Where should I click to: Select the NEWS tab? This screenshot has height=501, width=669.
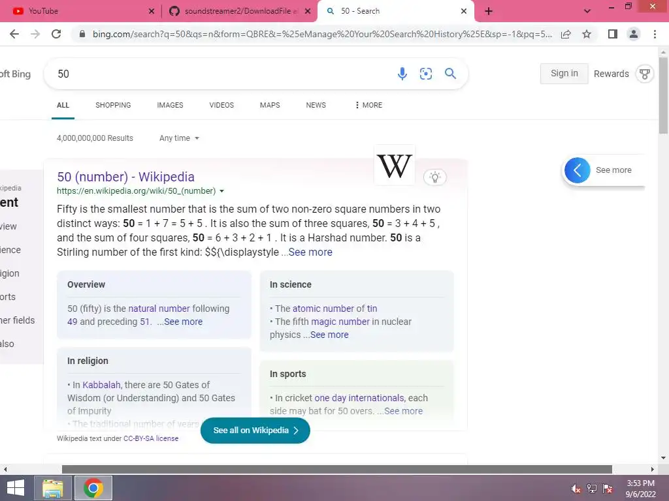coord(316,105)
